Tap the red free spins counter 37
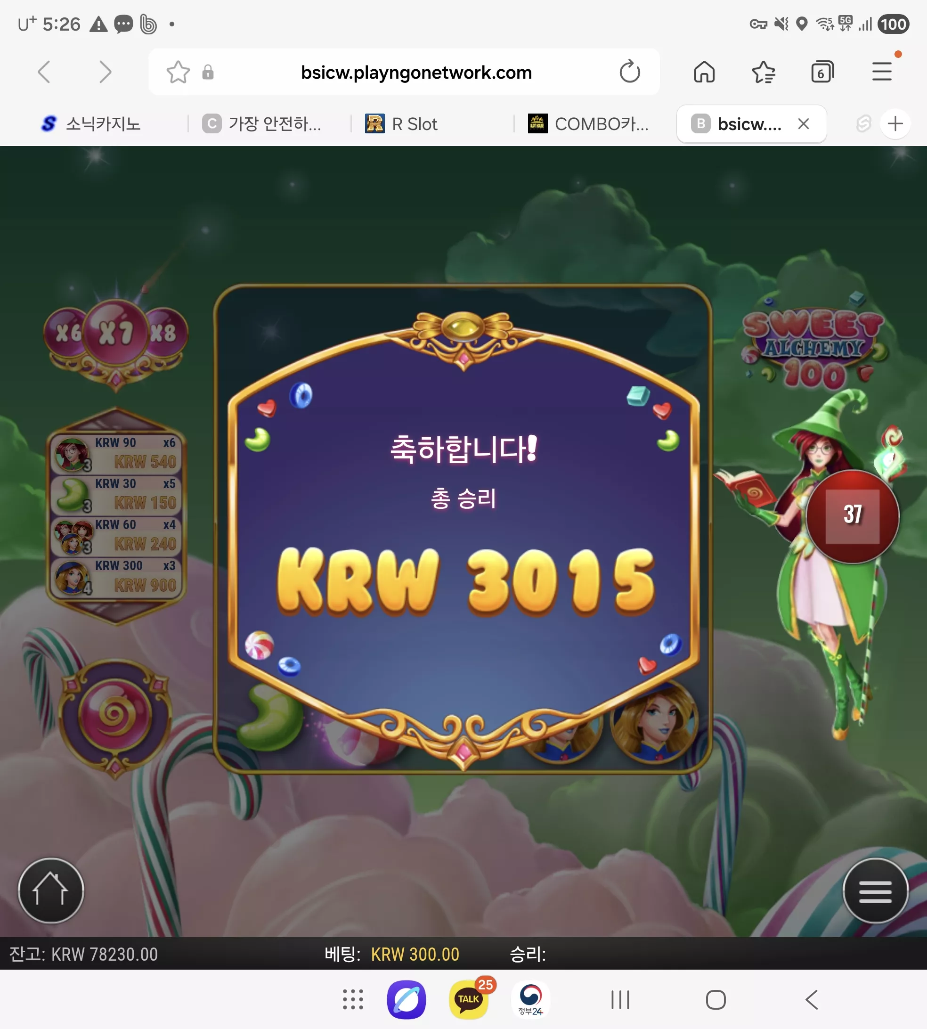The height and width of the screenshot is (1029, 927). (852, 515)
